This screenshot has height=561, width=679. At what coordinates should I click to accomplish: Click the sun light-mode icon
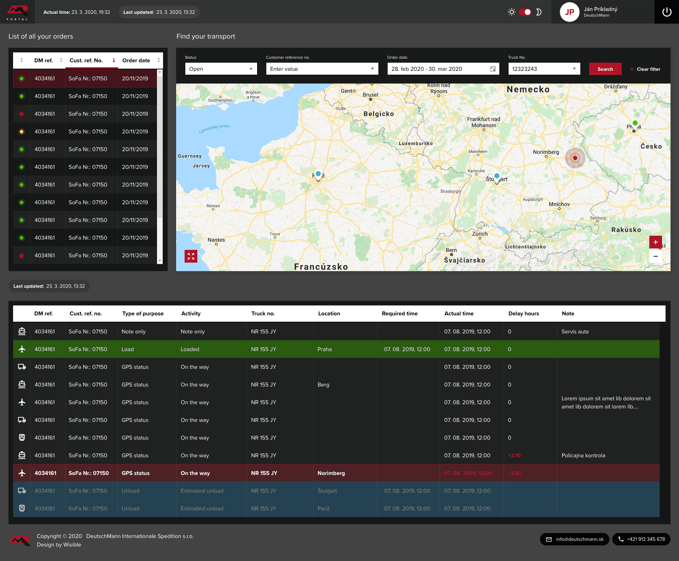(x=511, y=12)
